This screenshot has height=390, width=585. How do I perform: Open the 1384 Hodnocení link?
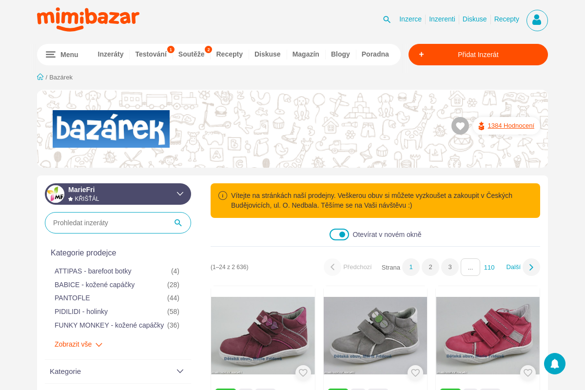click(x=511, y=126)
